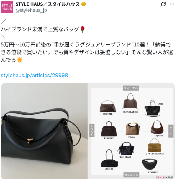Open the STYLE HAUS／スタイルハウス display name
Screen dimensions: 177x179
pyautogui.click(x=47, y=4)
